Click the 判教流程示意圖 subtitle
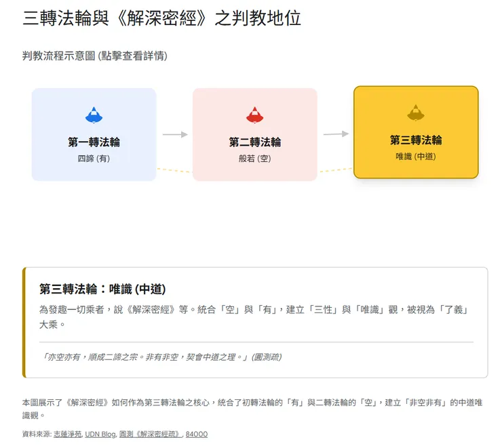The width and height of the screenshot is (502, 446). 95,56
